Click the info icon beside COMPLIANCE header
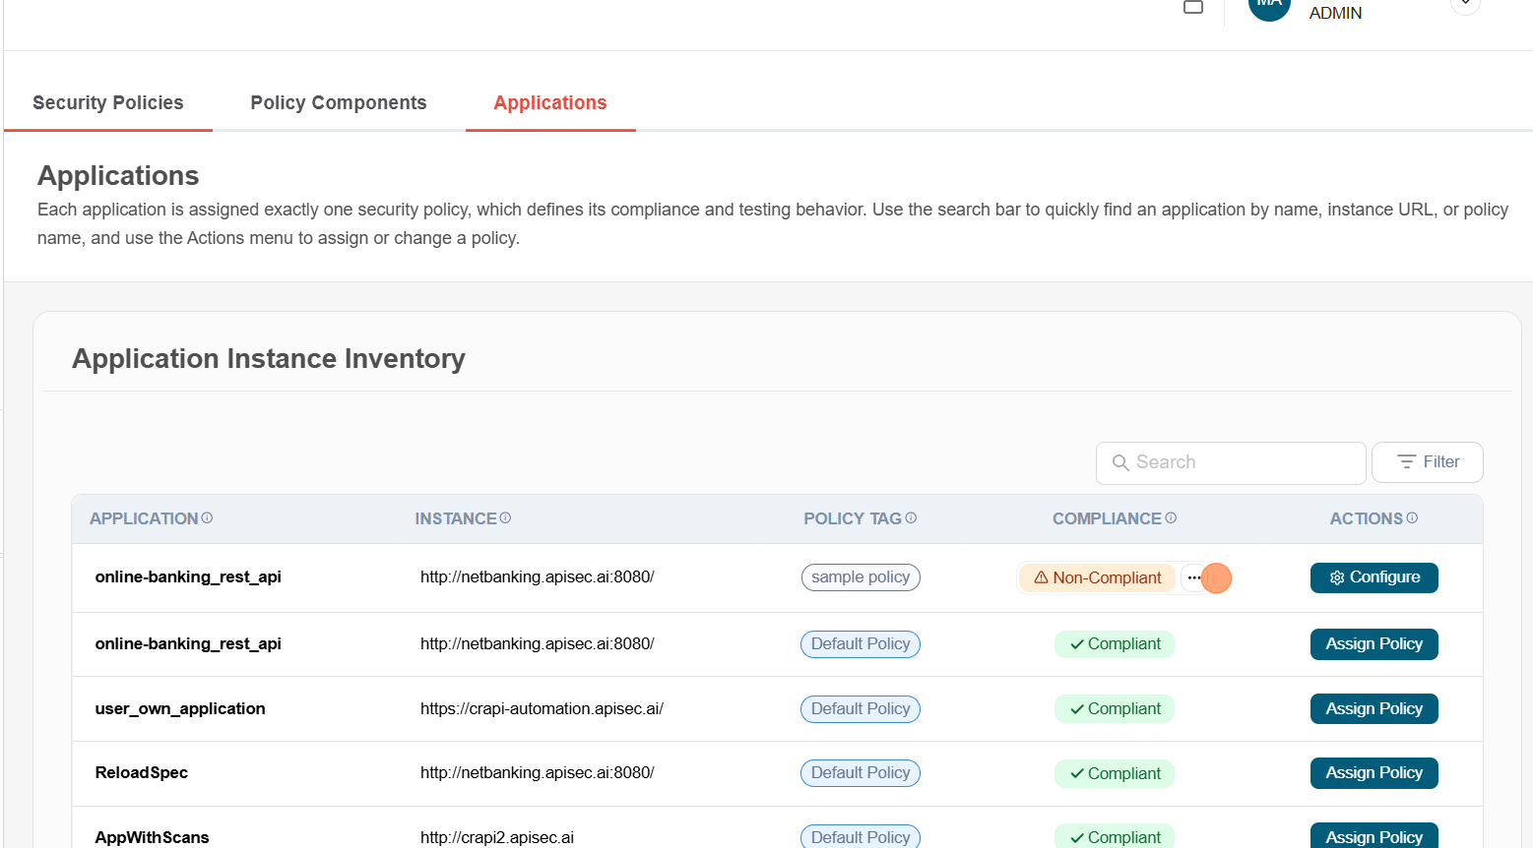 click(1171, 518)
